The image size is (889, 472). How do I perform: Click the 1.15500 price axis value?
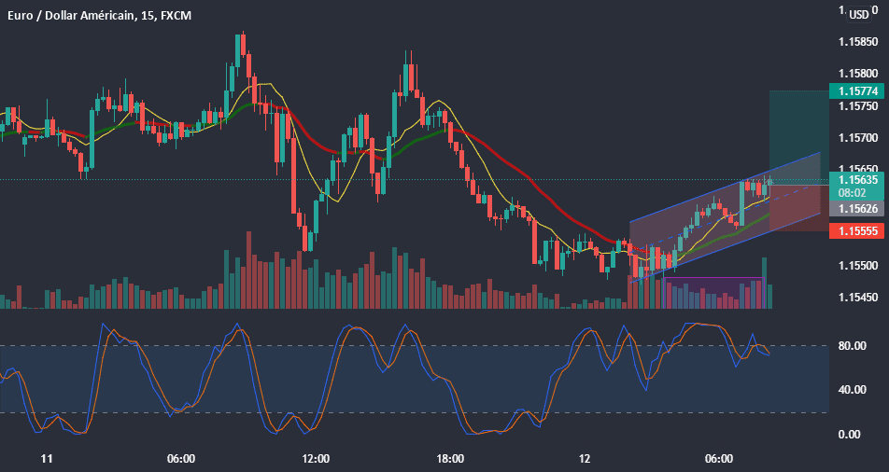pyautogui.click(x=857, y=265)
